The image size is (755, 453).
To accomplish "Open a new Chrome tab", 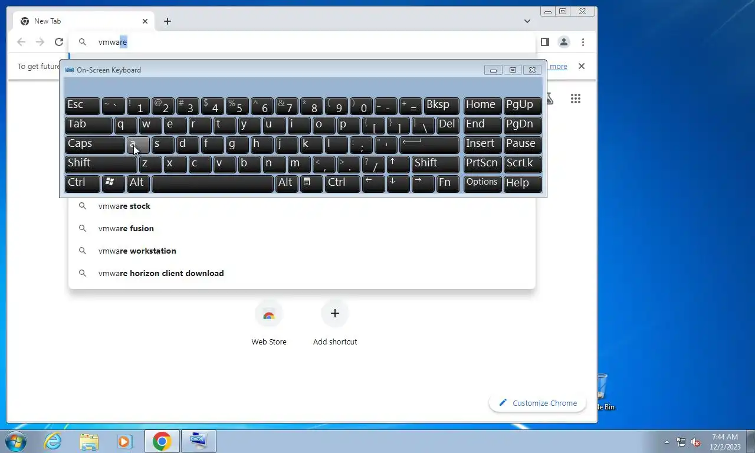I will [168, 21].
